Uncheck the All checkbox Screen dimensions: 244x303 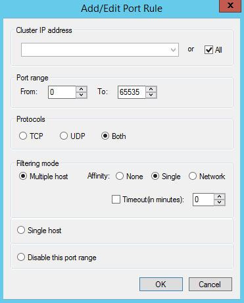click(x=208, y=49)
